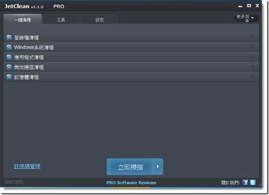Open the Facebook icon link
This screenshot has height=195, width=269.
[245, 182]
